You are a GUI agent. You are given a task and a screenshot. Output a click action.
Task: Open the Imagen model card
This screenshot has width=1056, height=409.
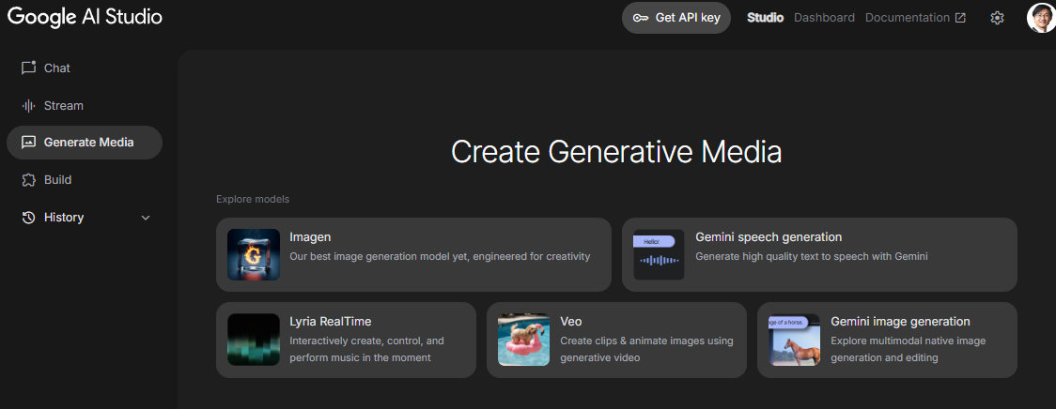tap(413, 254)
